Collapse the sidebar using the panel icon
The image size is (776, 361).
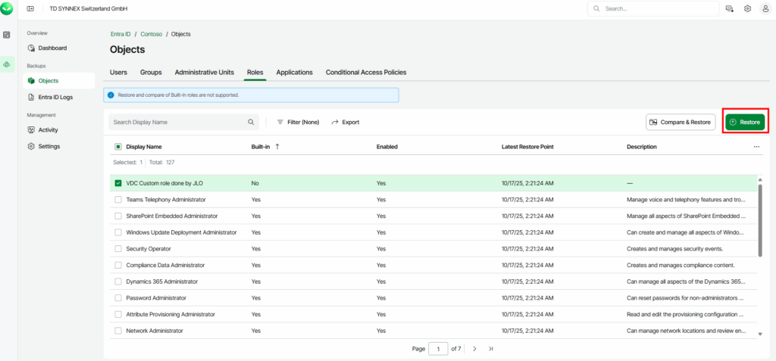tap(30, 8)
